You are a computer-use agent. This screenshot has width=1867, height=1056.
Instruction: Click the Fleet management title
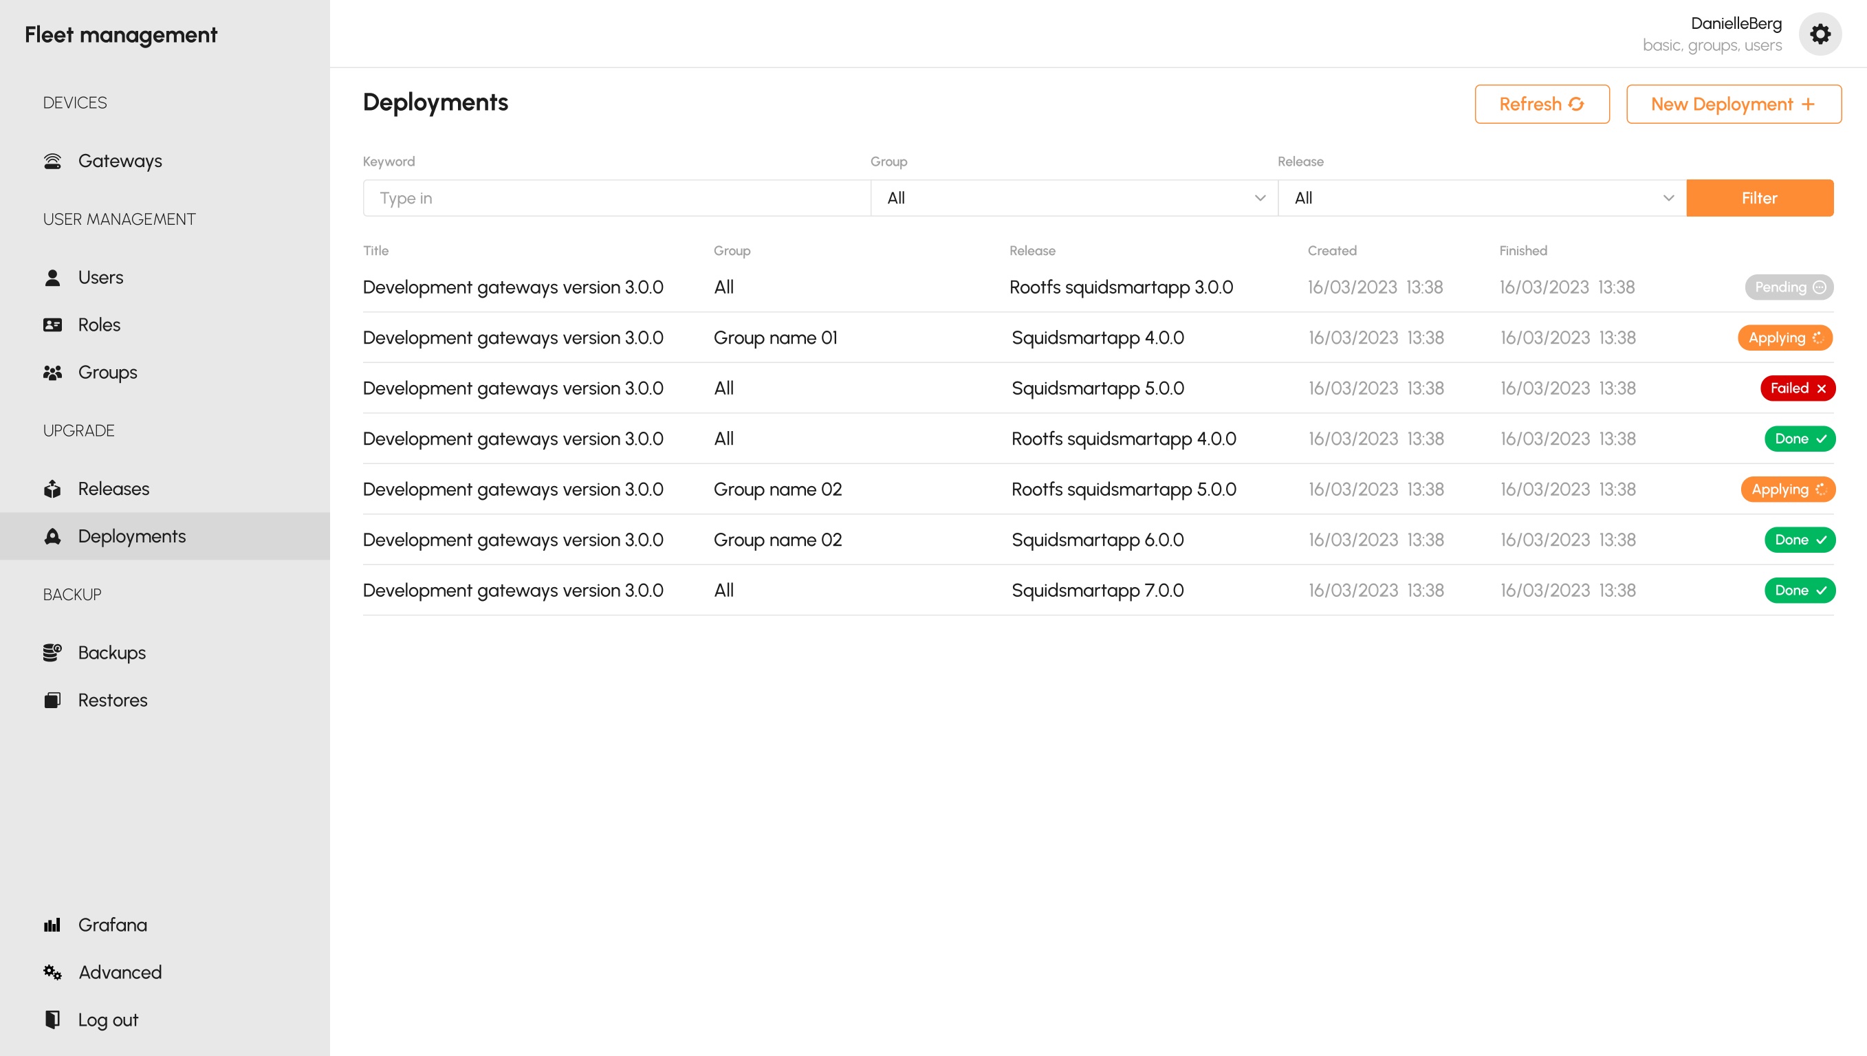tap(120, 35)
